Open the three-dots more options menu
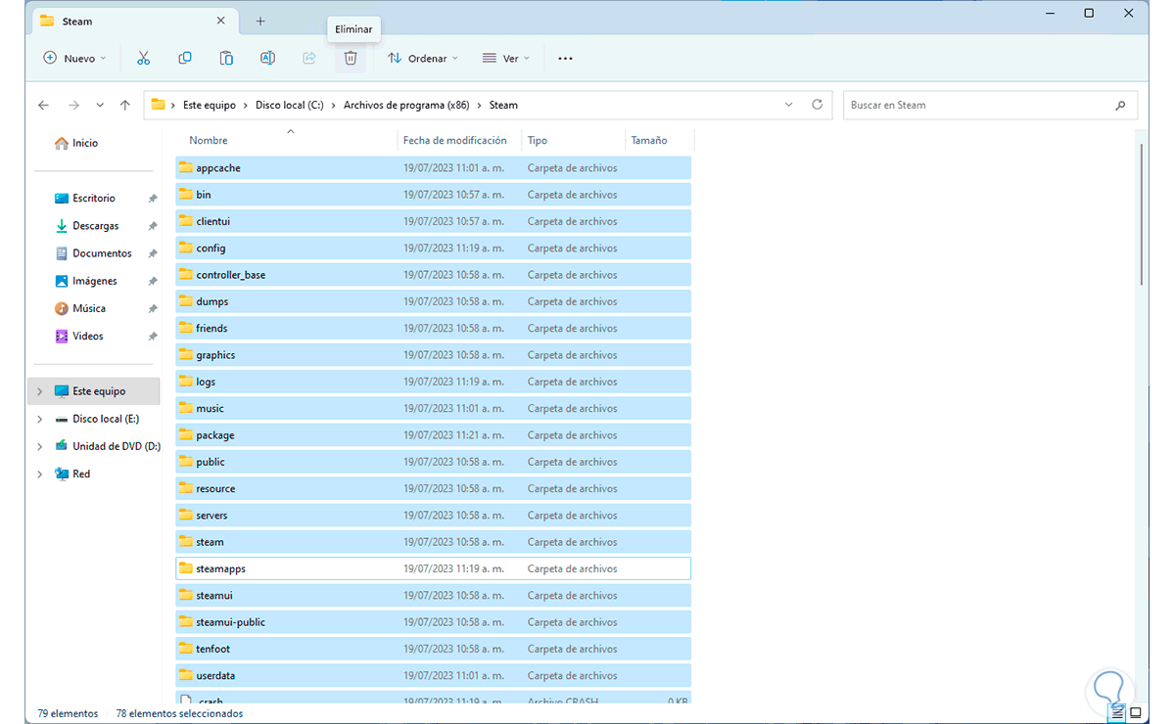The width and height of the screenshot is (1174, 724). pyautogui.click(x=565, y=59)
